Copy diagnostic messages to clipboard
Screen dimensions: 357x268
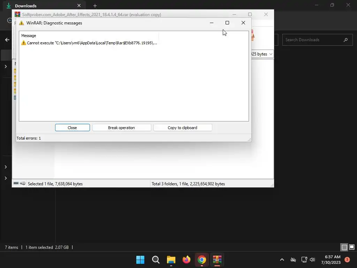pos(183,128)
